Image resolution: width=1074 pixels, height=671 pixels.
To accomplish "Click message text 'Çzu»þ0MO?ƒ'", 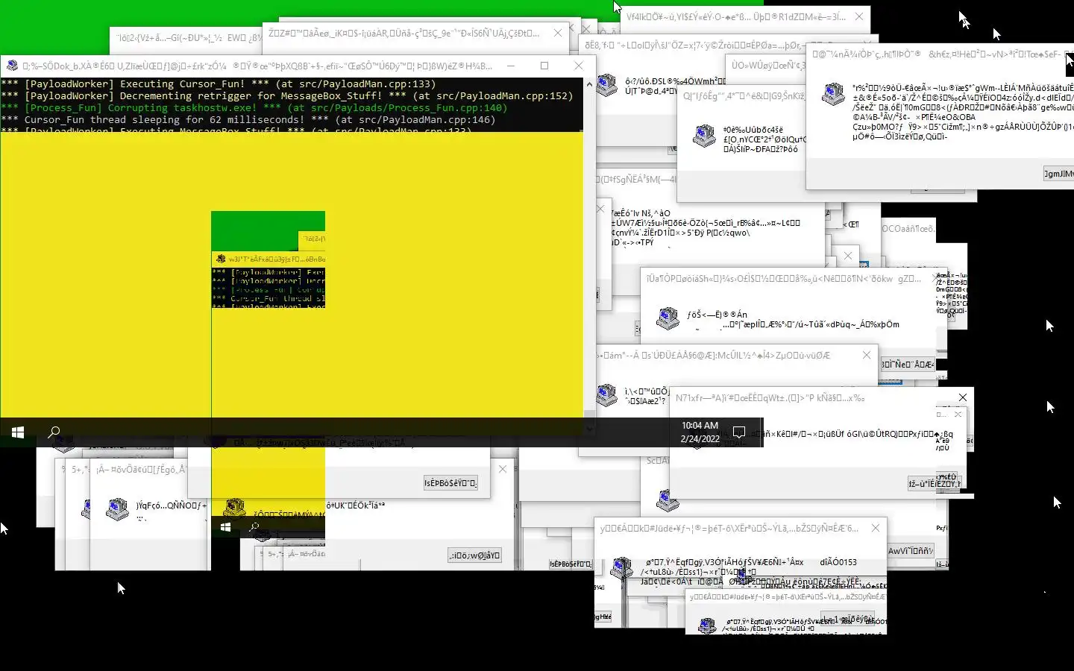I will [x=878, y=127].
